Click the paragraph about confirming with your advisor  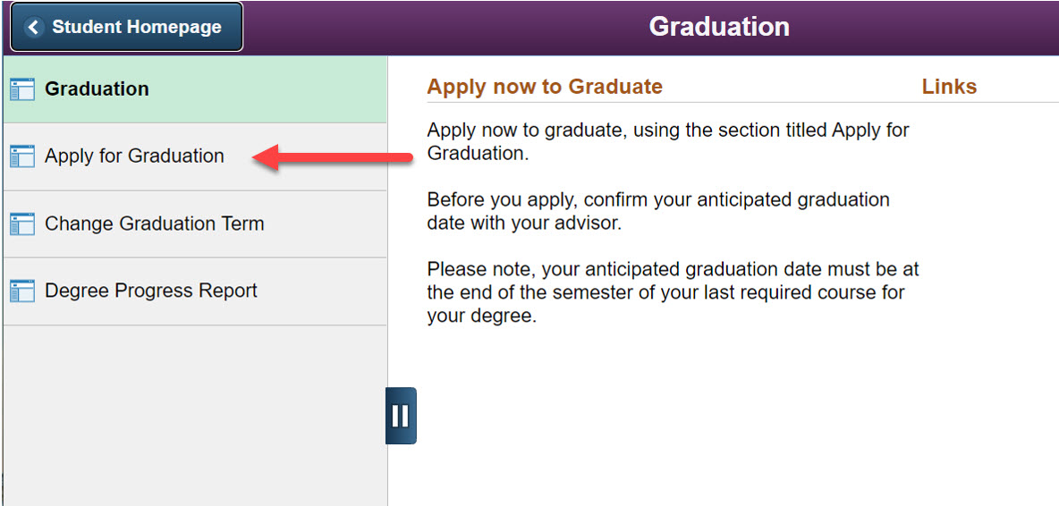click(x=658, y=211)
